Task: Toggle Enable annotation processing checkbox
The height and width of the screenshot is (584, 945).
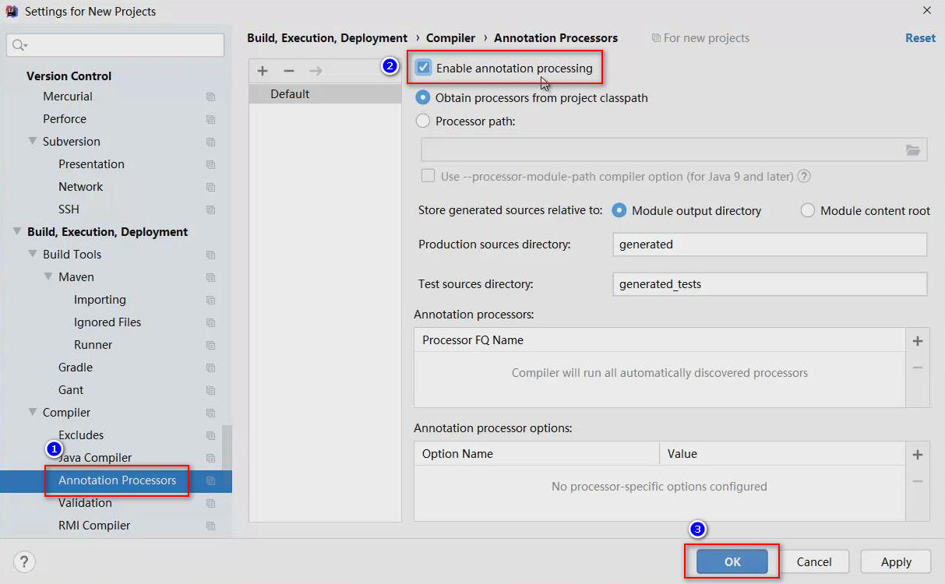Action: tap(424, 69)
